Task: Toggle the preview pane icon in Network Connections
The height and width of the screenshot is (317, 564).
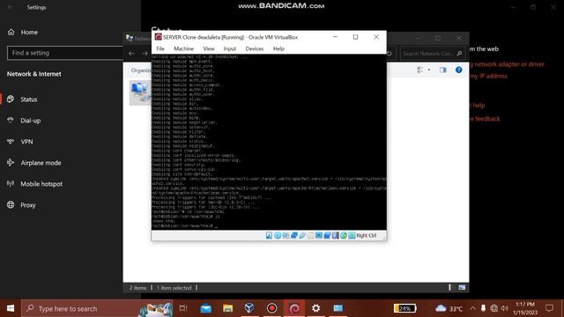Action: coord(442,70)
